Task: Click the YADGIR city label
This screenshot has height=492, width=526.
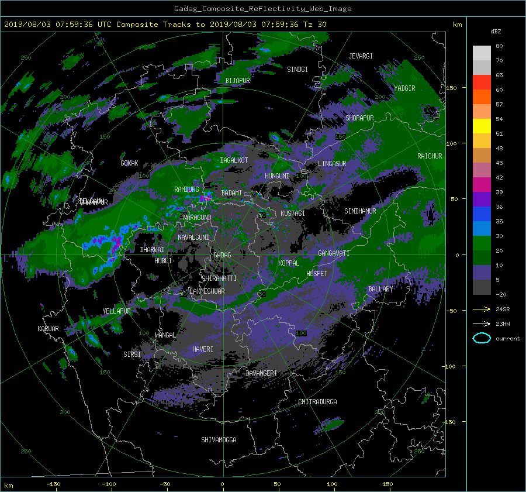Action: click(x=404, y=88)
